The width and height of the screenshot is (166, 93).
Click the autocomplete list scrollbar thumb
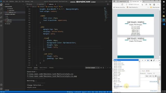pos(139,61)
